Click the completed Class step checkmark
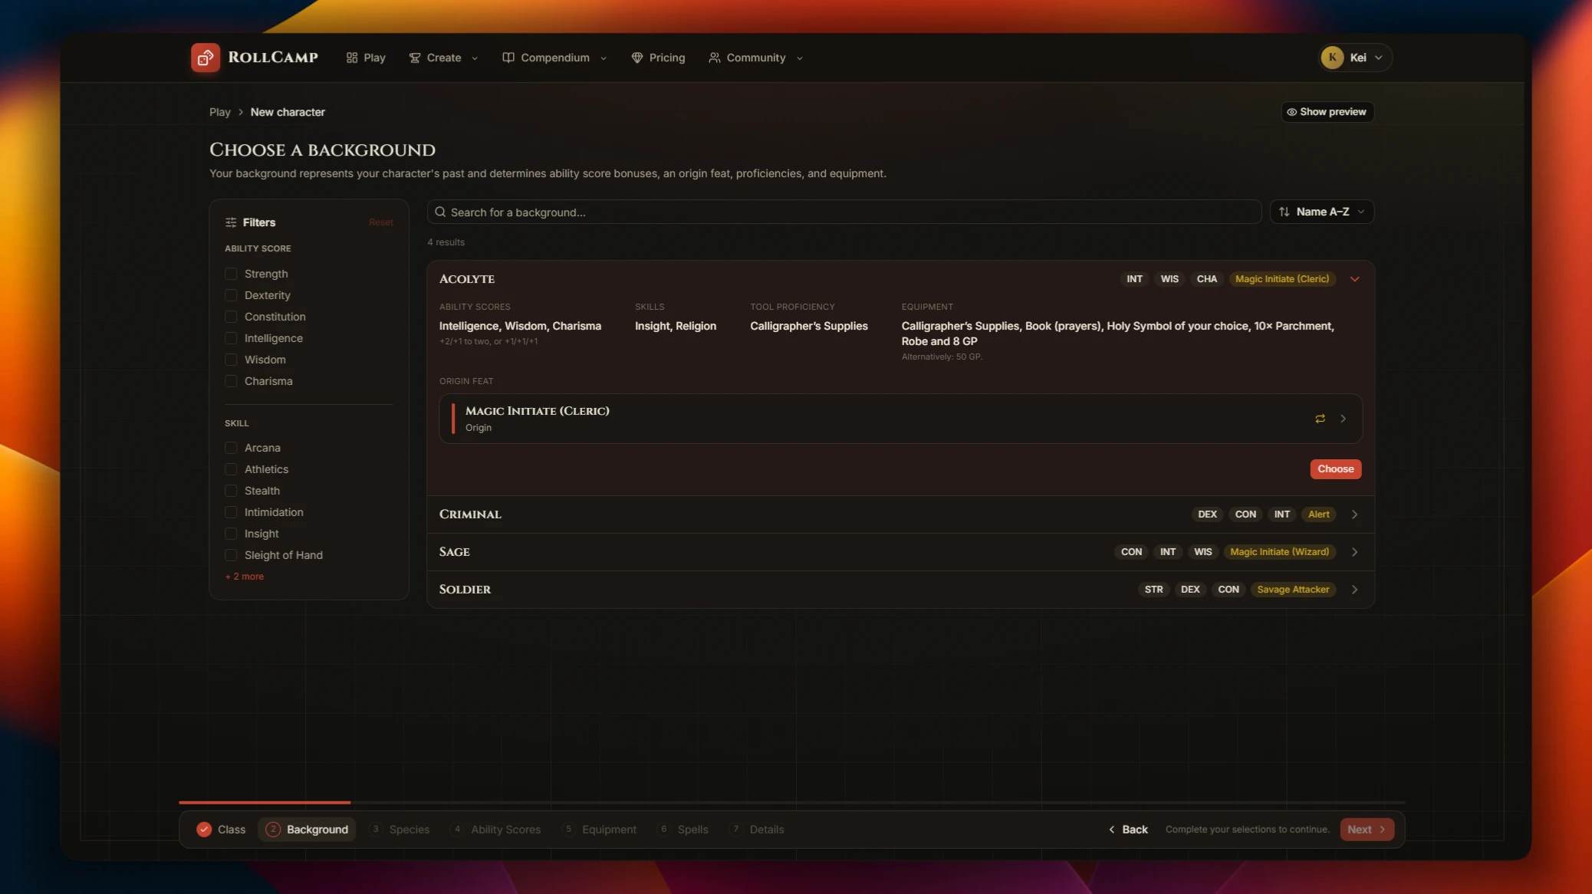The height and width of the screenshot is (894, 1592). (x=204, y=830)
